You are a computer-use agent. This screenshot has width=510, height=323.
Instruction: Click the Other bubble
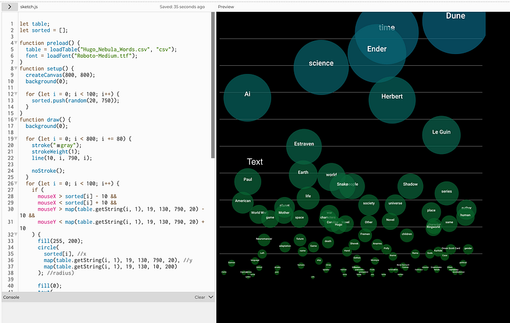(x=369, y=222)
